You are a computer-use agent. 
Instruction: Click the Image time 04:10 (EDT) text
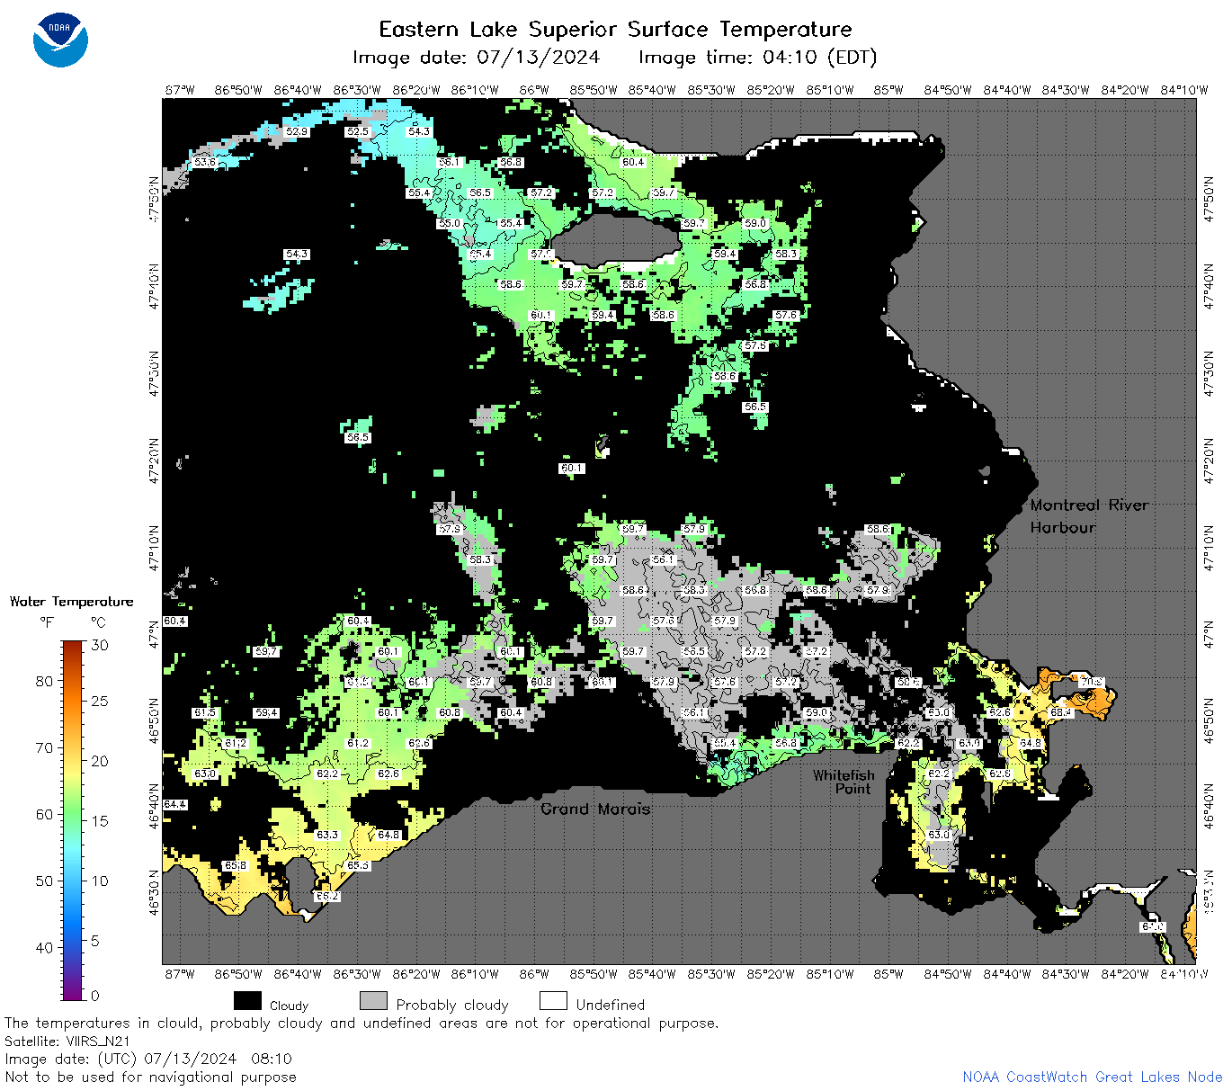coord(757,58)
